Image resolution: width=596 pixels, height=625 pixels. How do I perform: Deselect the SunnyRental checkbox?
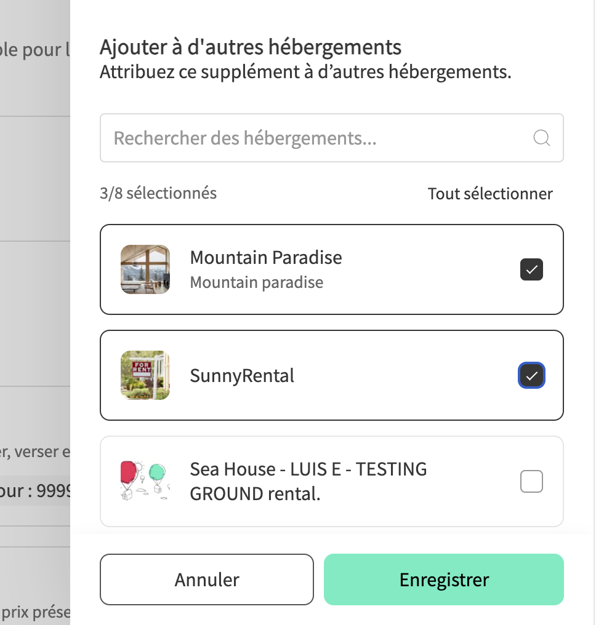tap(531, 375)
